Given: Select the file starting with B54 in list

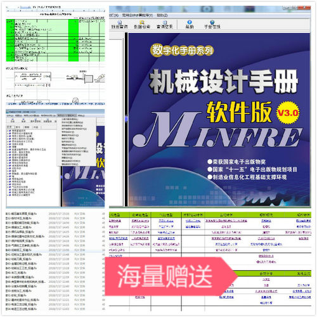Looking at the screenshot, I should point(21,309).
